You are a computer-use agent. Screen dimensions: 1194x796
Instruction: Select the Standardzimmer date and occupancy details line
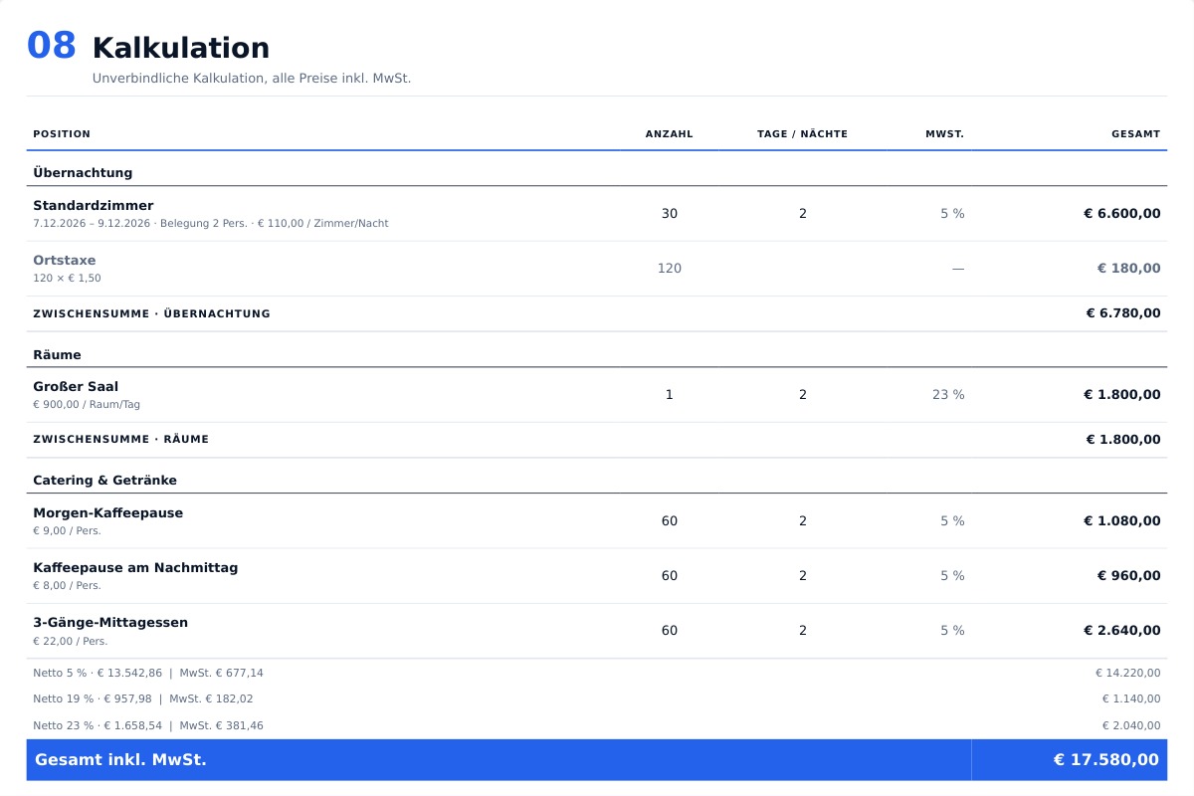211,224
